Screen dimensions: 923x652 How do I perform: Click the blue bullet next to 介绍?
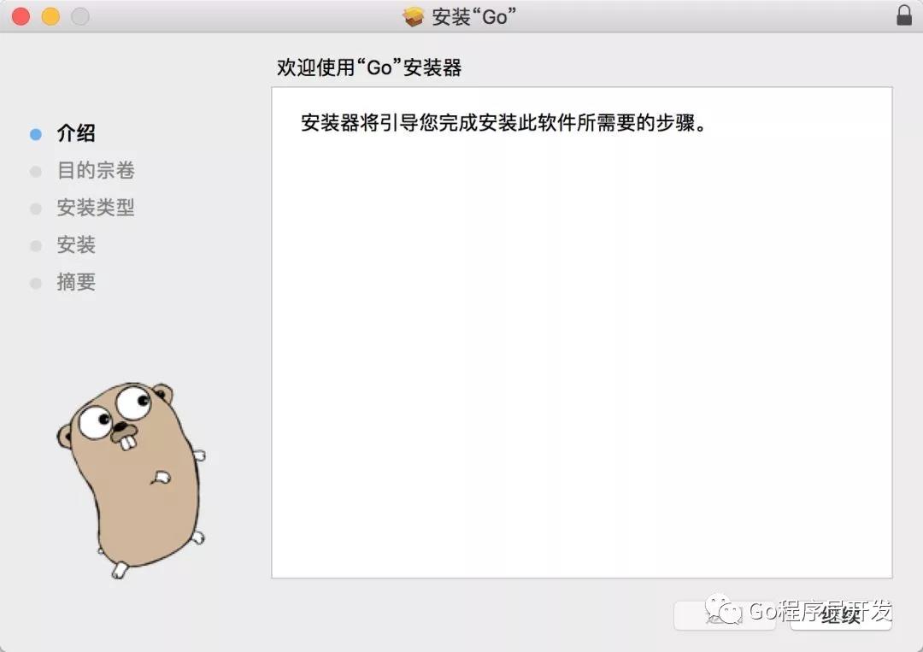[35, 134]
